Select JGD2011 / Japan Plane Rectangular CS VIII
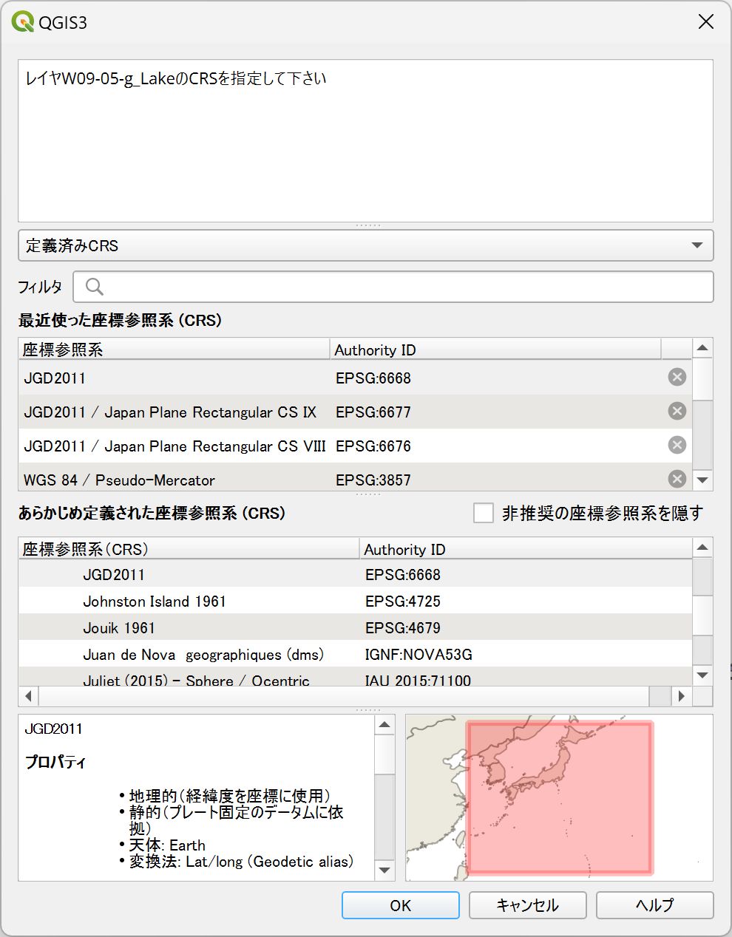 [x=356, y=446]
